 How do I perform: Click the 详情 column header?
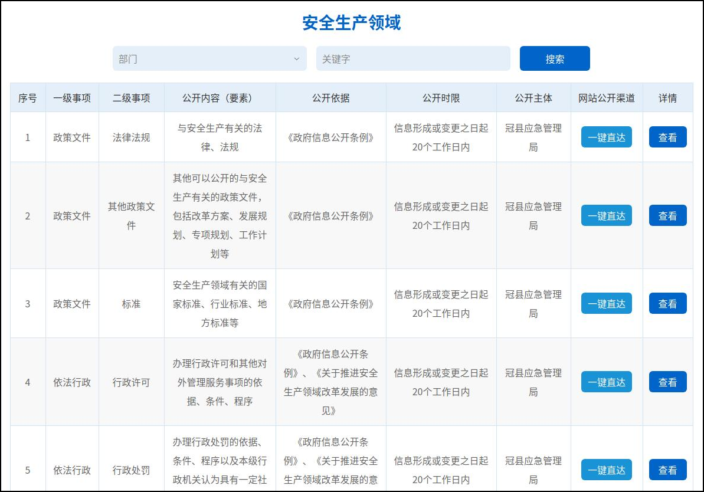(x=667, y=98)
